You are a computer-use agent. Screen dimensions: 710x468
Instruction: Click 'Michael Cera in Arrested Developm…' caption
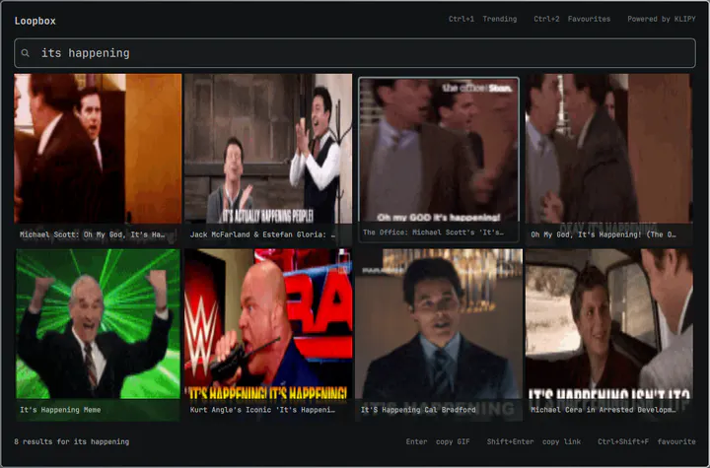point(603,410)
